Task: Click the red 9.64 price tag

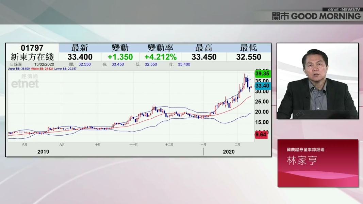Action: click(x=261, y=135)
